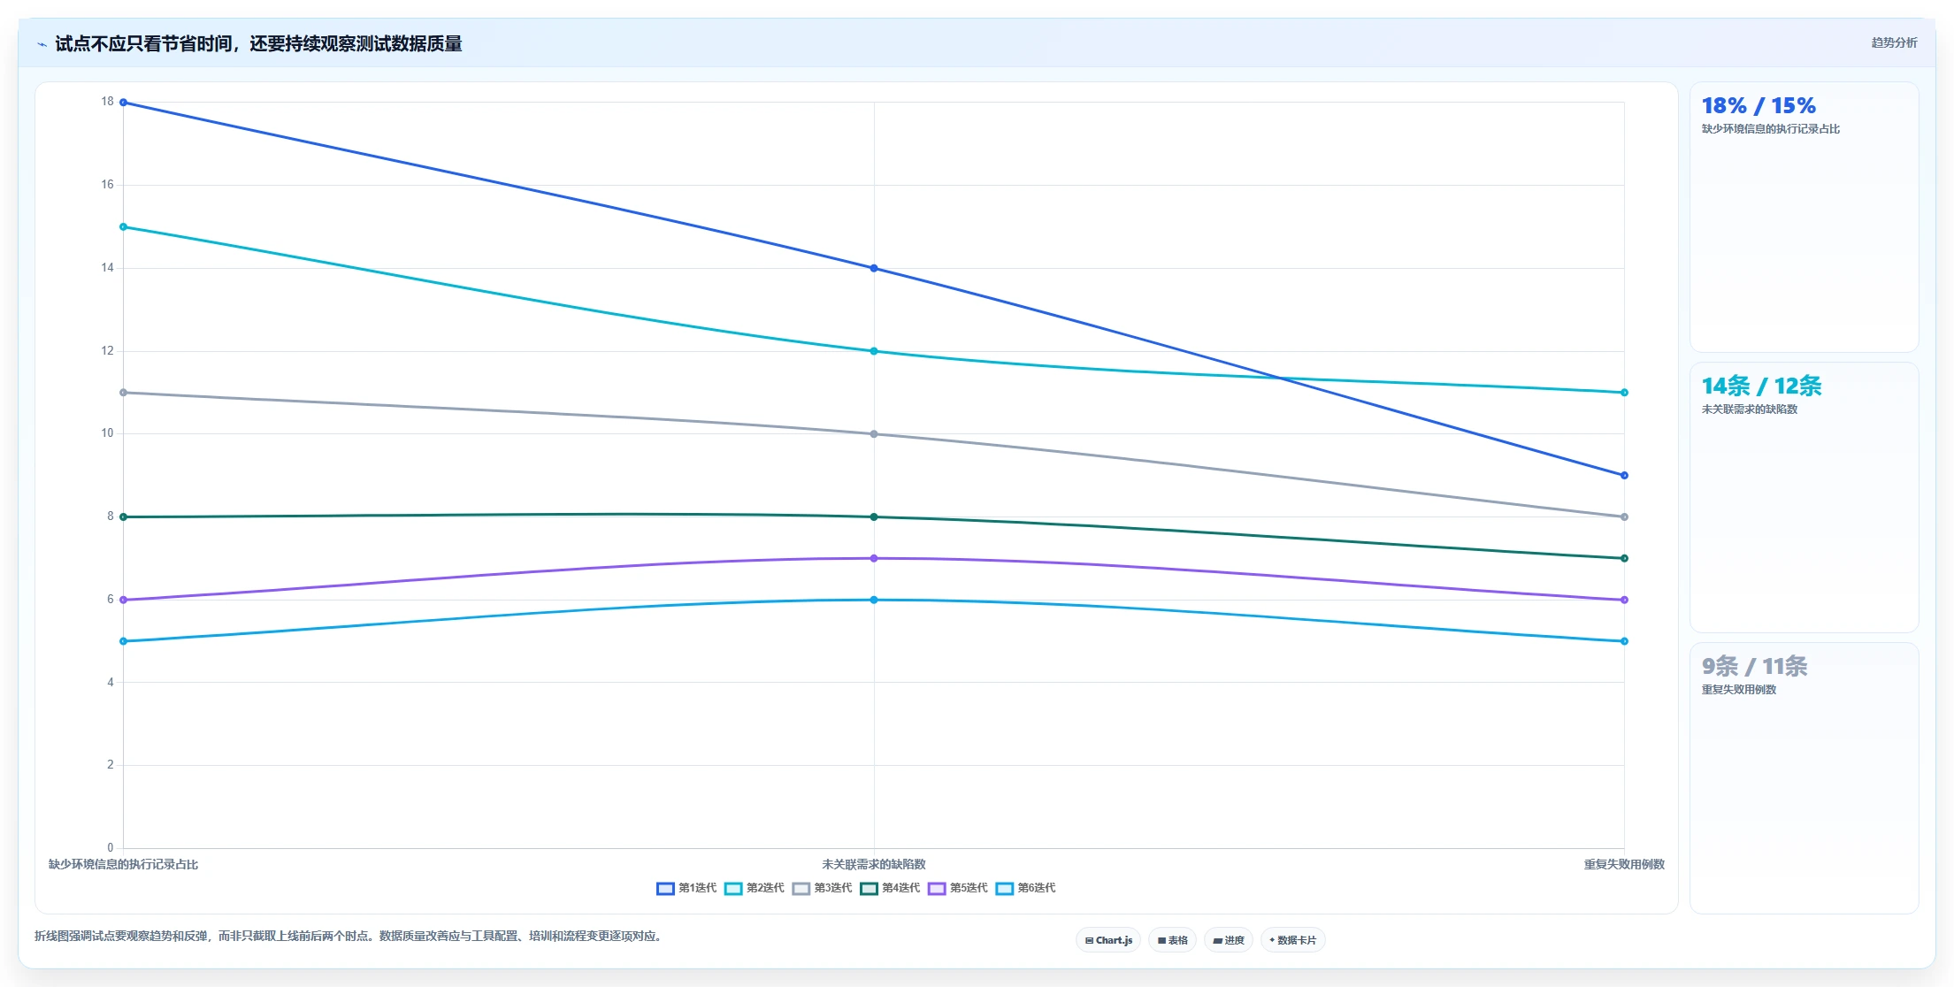Select the purple 第5迭代 point at 未关联需求的缺陷数
1954x987 pixels.
tap(874, 558)
